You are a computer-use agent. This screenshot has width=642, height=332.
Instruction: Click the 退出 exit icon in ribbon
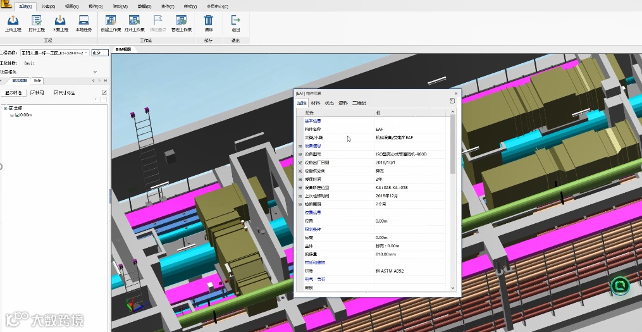click(x=236, y=21)
